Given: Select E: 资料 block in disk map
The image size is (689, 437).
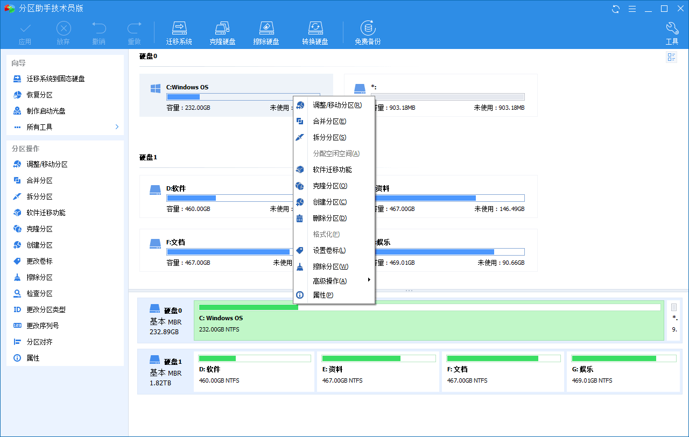Looking at the screenshot, I should pyautogui.click(x=378, y=372).
